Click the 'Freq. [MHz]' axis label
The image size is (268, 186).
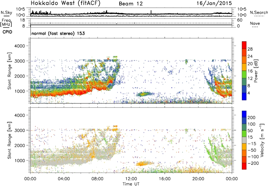point(6,23)
